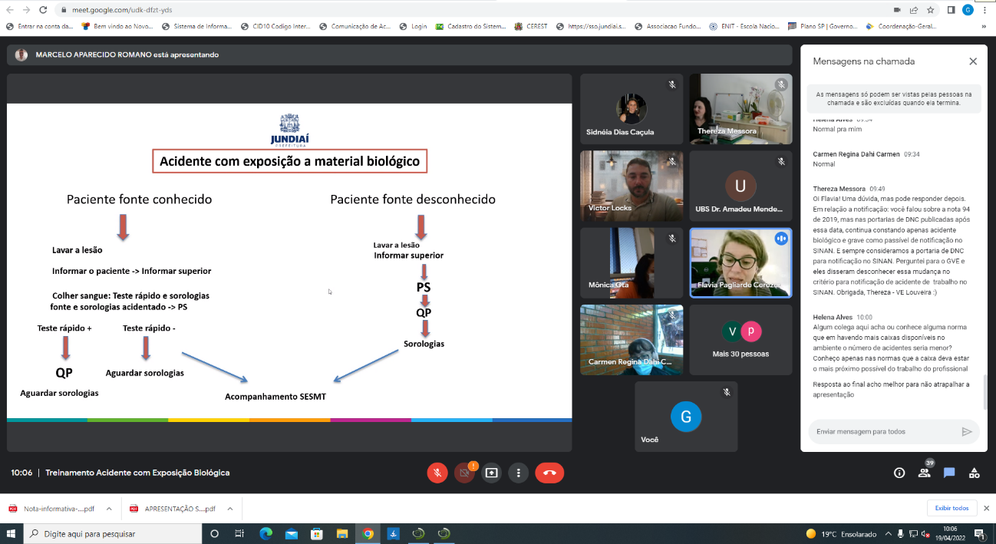Show hidden system tray icons
Screen dimensions: 996x544
[889, 533]
